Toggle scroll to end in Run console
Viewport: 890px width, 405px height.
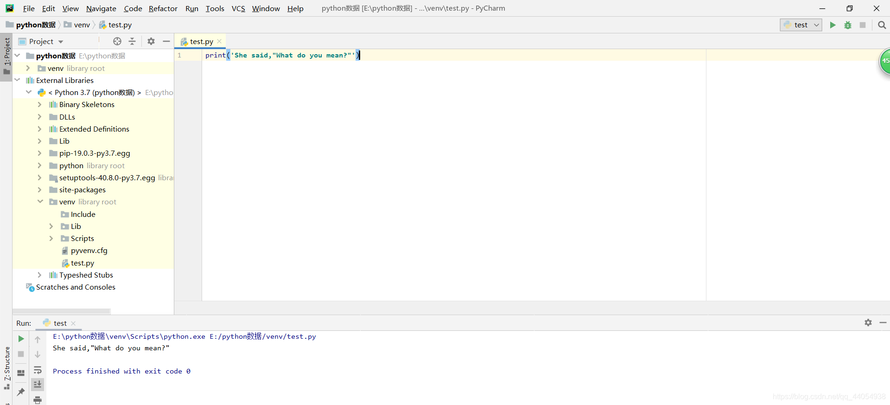(38, 384)
